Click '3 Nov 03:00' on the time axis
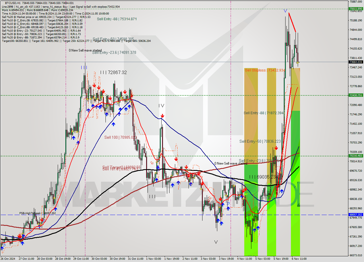Viewport: 364px width, 262px height. click(x=208, y=259)
